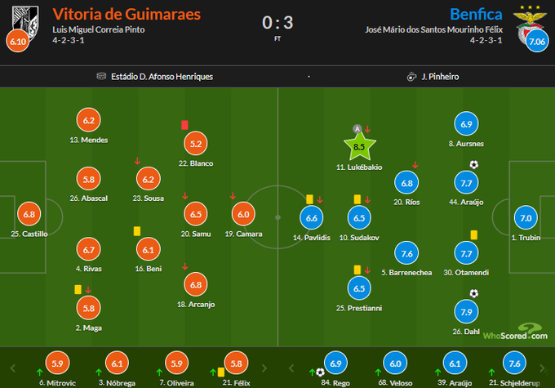The width and height of the screenshot is (555, 388).
Task: Click Barrenechea's 7.6 rating circle
Action: coord(406,252)
